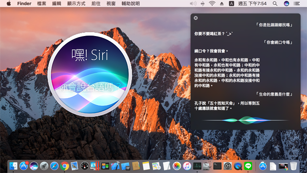Viewport: 307px width, 173px height.
Task: Open the Preview app in the Dock
Action: coord(75,166)
